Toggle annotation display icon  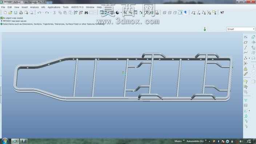(215, 13)
